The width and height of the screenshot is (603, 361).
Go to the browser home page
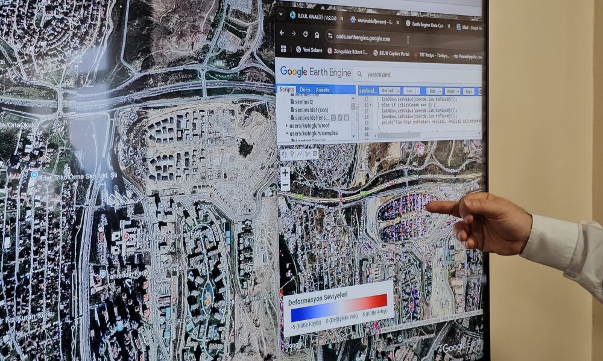click(317, 35)
